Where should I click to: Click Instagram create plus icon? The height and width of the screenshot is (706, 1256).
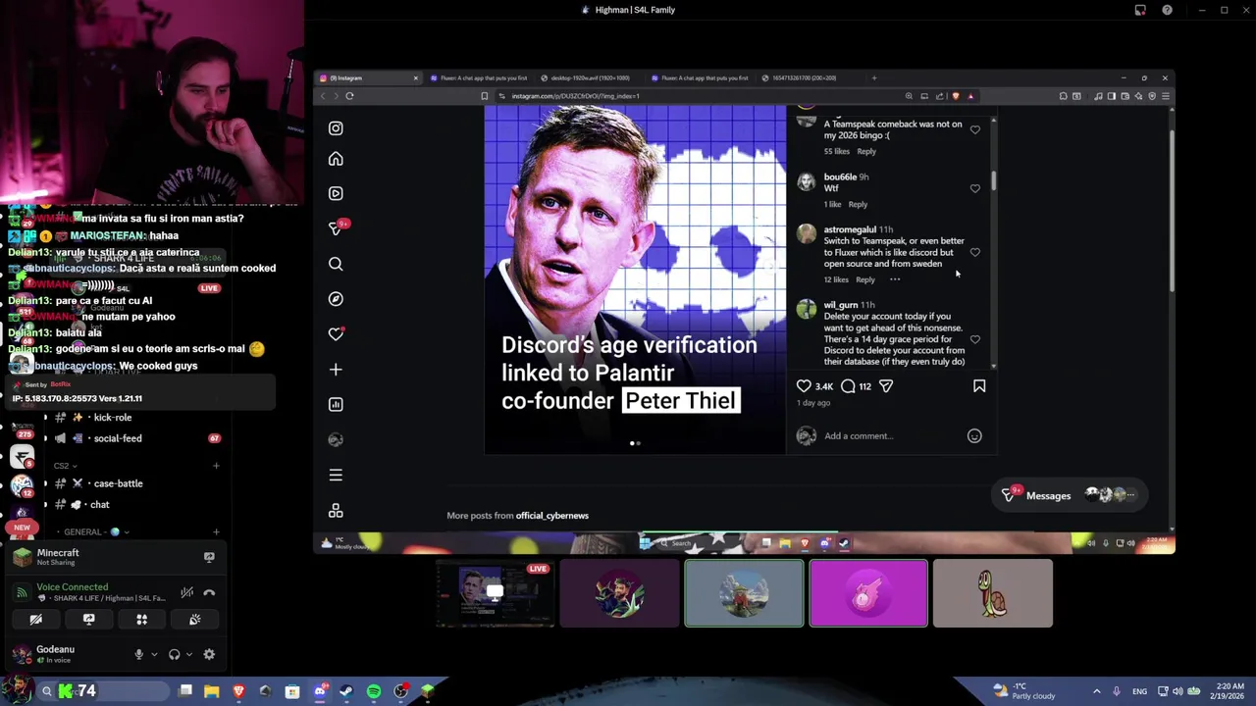pyautogui.click(x=336, y=370)
